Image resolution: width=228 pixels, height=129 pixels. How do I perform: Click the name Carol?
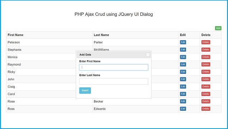pos(11,94)
